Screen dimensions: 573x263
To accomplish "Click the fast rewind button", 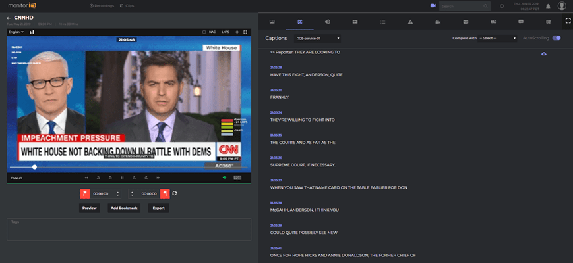I will pos(86,178).
